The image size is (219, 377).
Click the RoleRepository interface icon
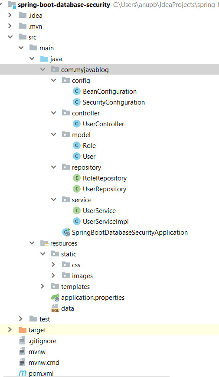76,178
